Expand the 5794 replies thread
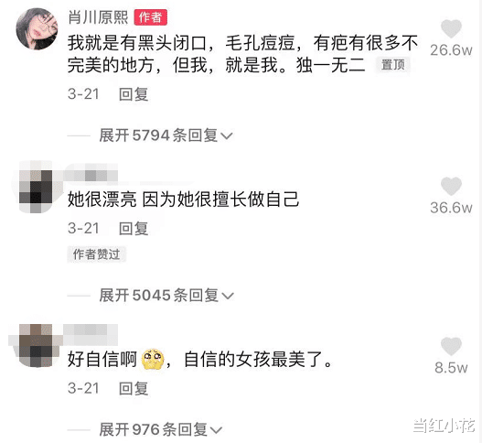 point(166,135)
